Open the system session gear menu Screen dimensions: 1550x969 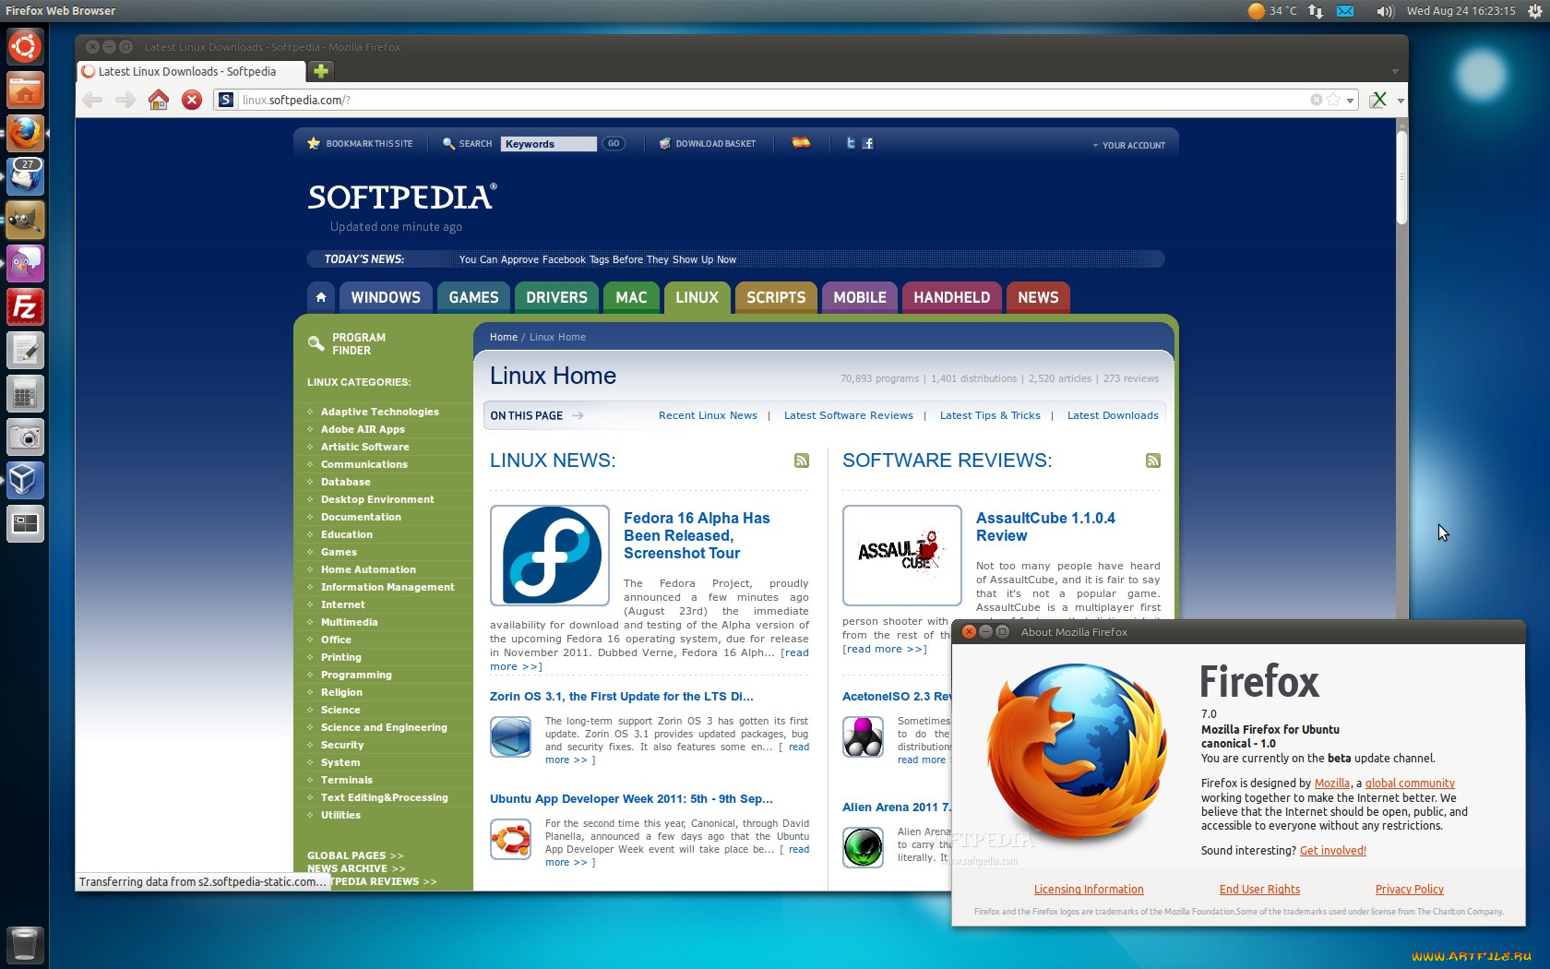point(1534,11)
